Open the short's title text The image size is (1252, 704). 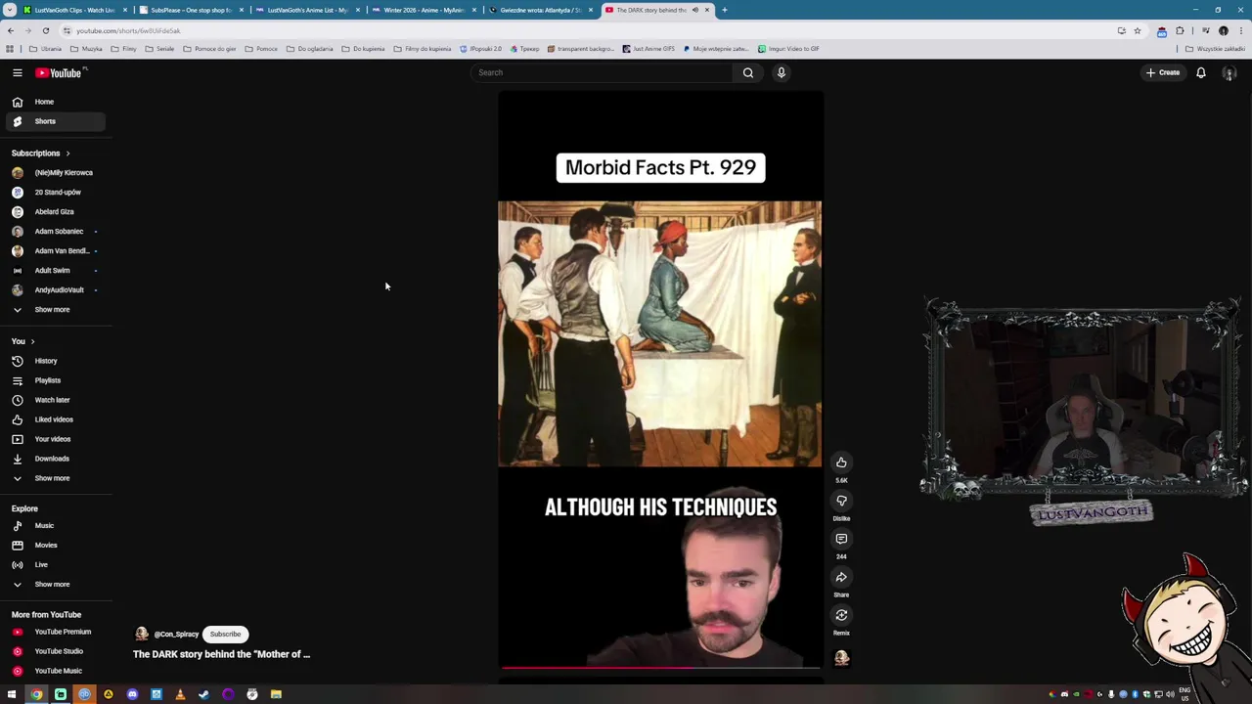[221, 654]
